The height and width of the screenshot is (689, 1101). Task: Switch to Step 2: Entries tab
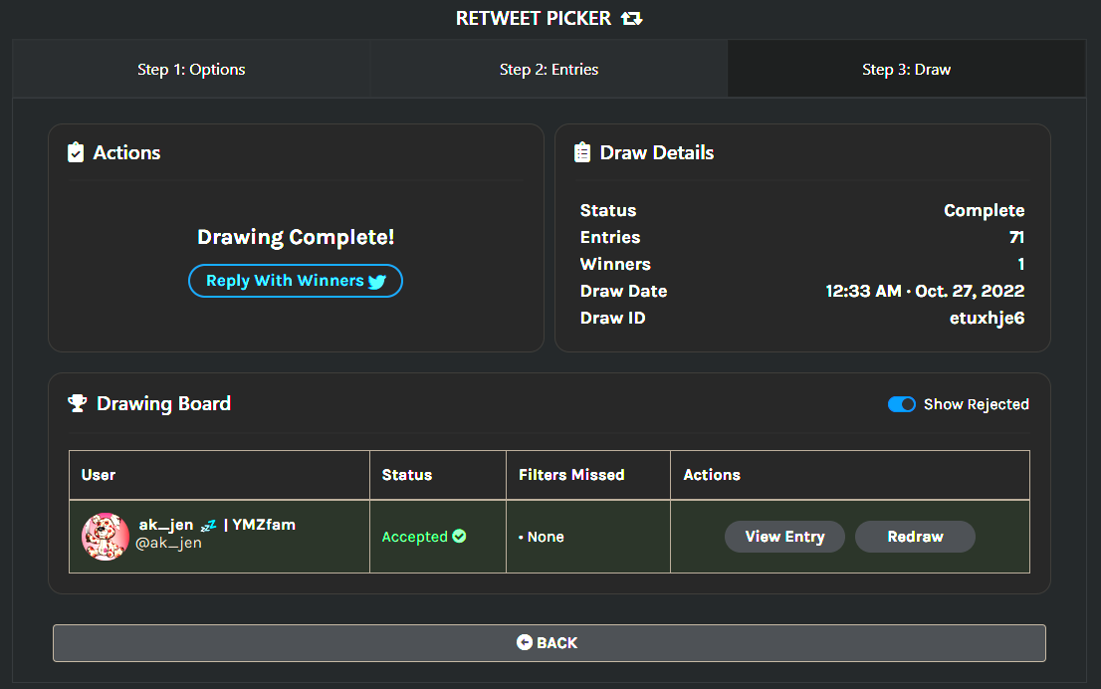point(550,69)
